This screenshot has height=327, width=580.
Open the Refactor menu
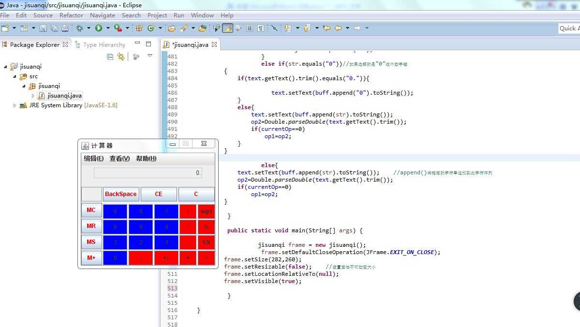71,15
